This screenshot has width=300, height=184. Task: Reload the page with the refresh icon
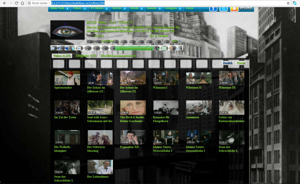(x=16, y=3)
